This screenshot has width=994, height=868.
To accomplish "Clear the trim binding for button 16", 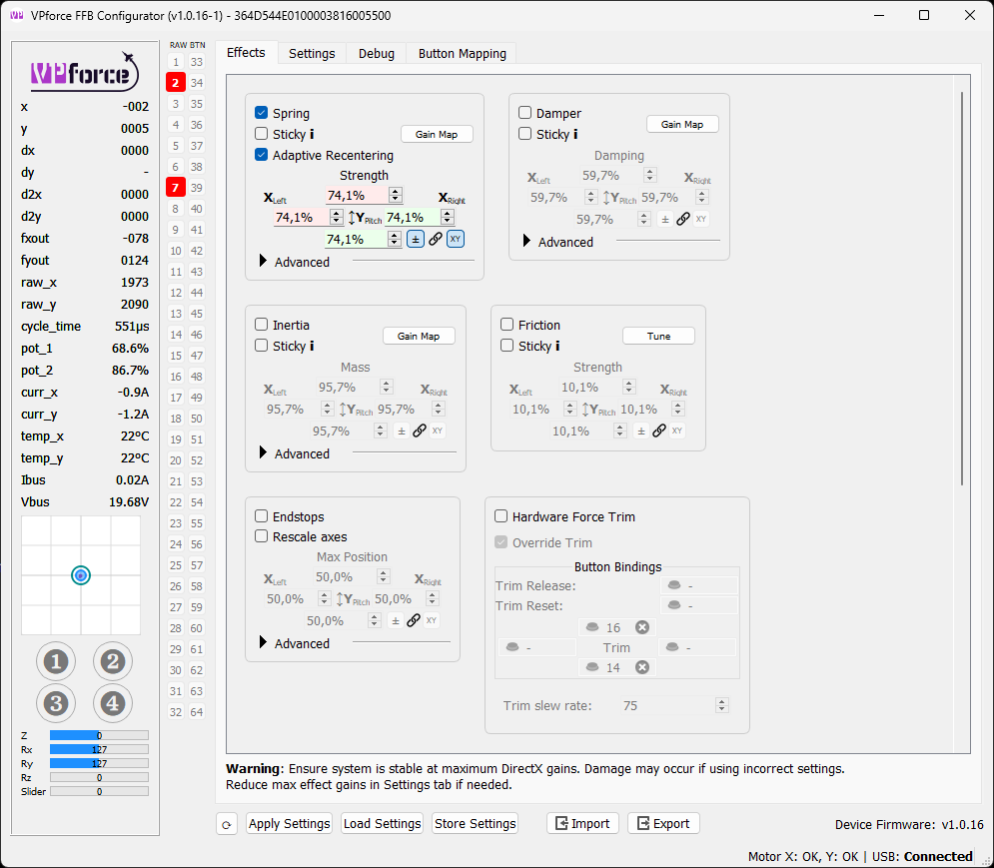I will click(x=642, y=627).
